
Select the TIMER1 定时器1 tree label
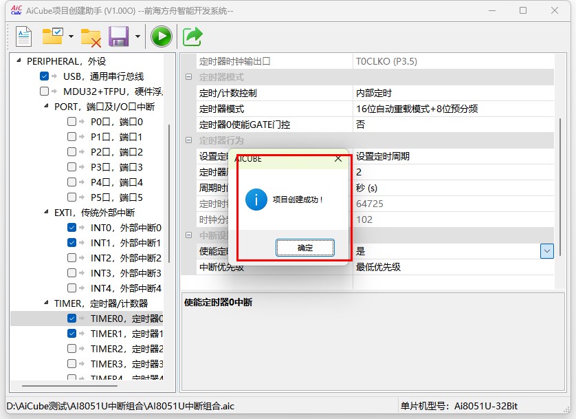126,334
